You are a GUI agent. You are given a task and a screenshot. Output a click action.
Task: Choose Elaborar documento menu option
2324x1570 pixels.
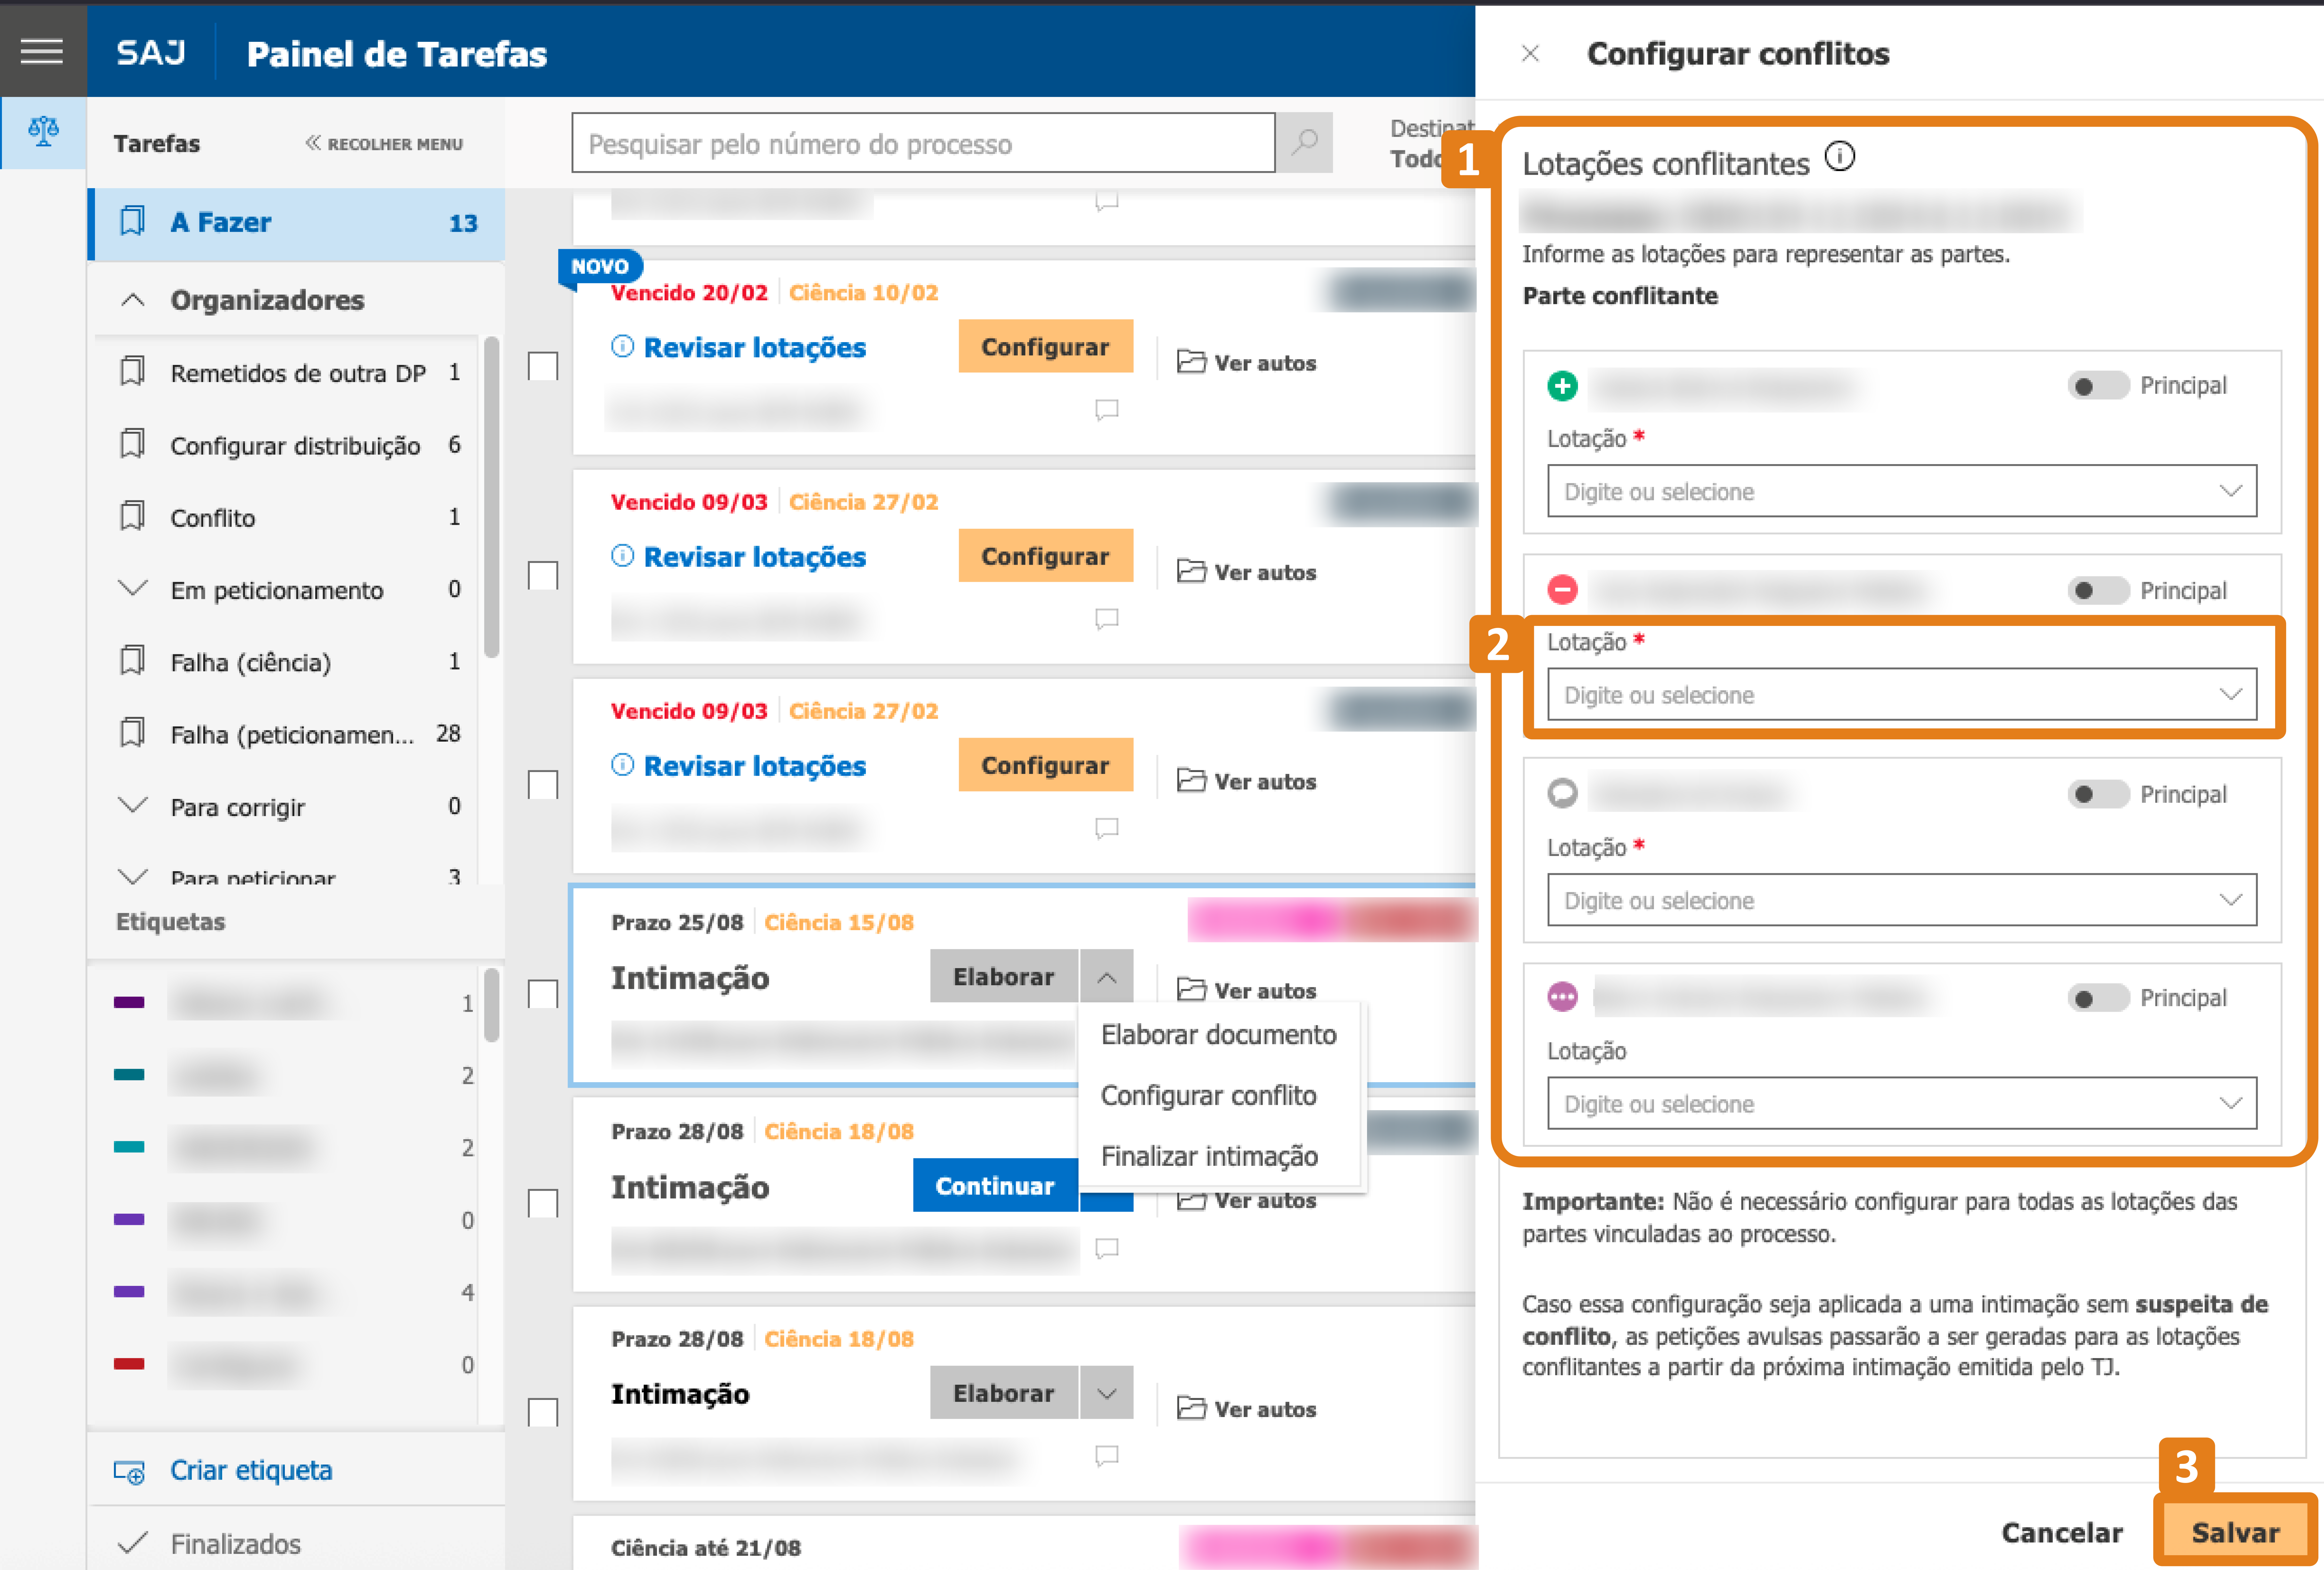click(1218, 1035)
